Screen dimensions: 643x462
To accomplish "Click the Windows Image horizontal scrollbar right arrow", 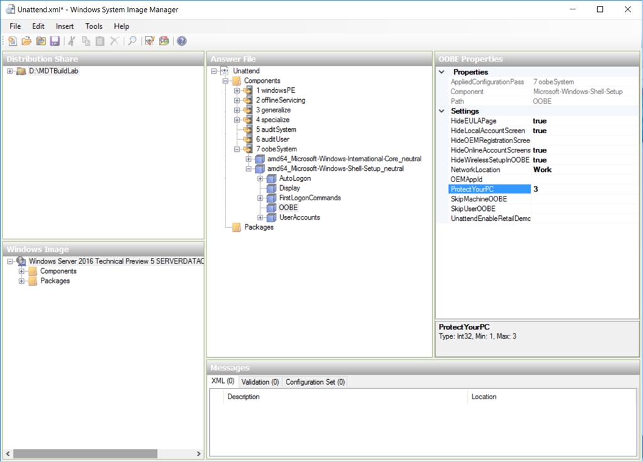I will point(198,454).
